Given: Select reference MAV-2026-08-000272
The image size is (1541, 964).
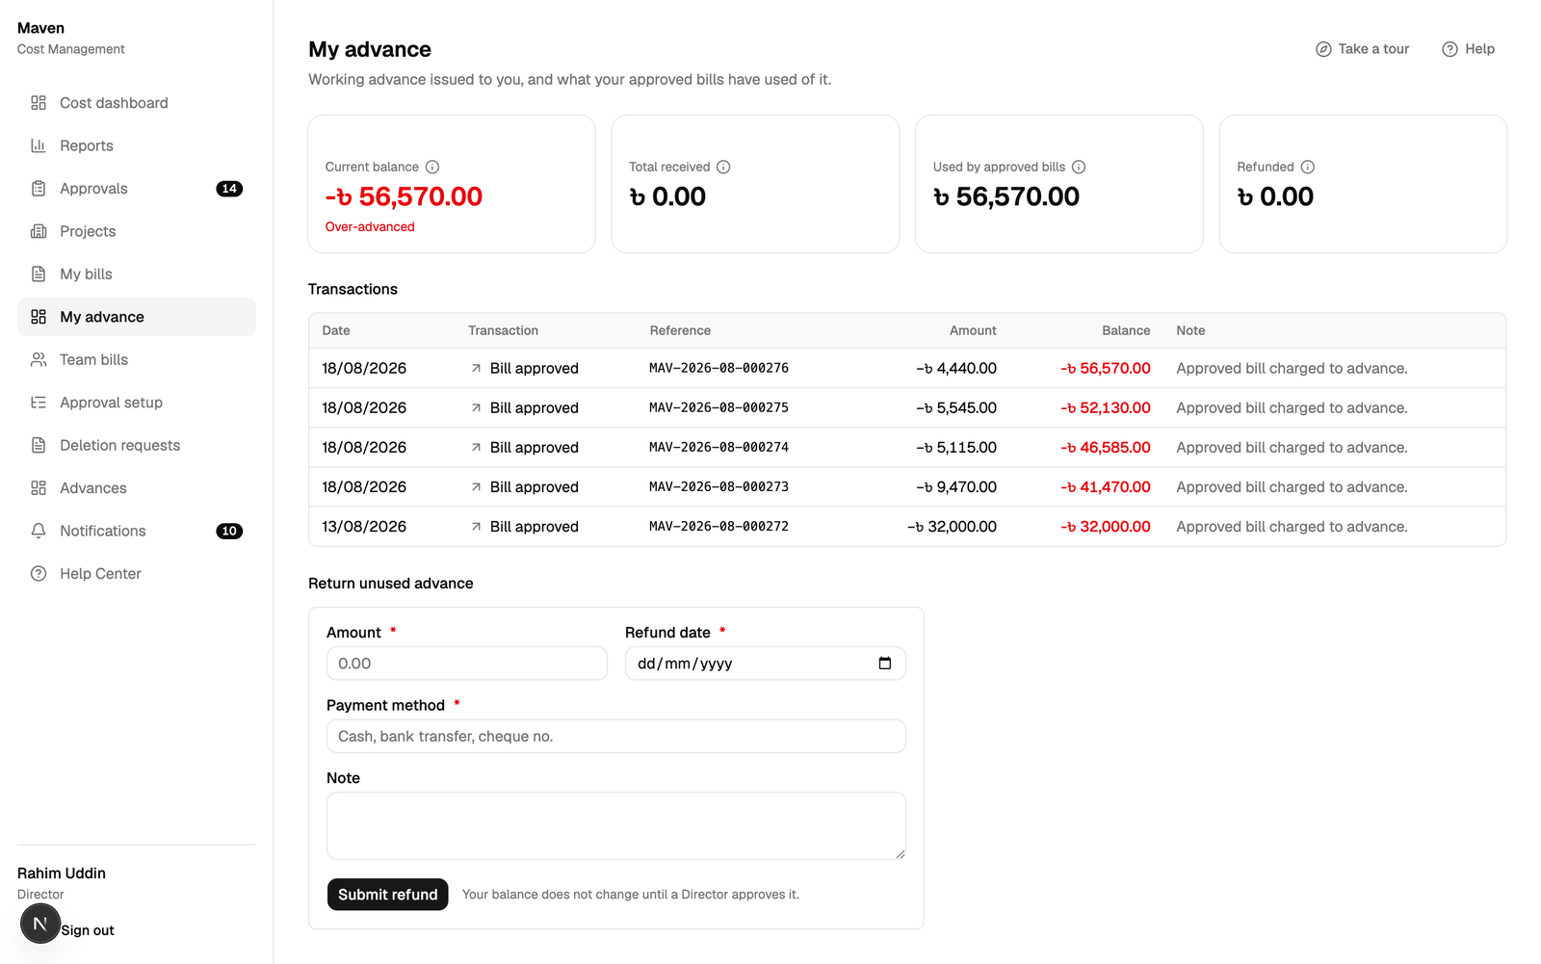Looking at the screenshot, I should tap(718, 526).
